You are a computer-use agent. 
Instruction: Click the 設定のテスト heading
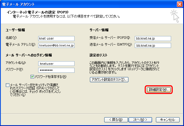point(98,55)
